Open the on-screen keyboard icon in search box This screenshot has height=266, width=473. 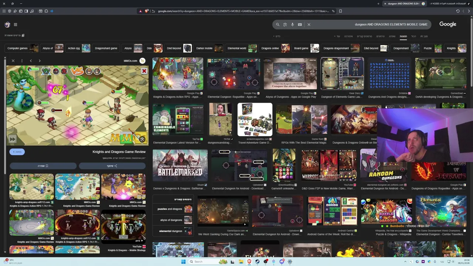coord(300,24)
